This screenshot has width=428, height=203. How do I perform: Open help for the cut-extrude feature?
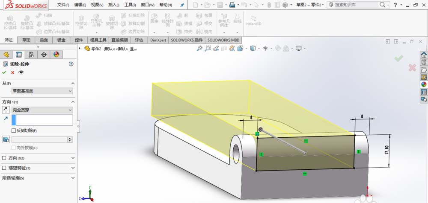tap(71, 64)
